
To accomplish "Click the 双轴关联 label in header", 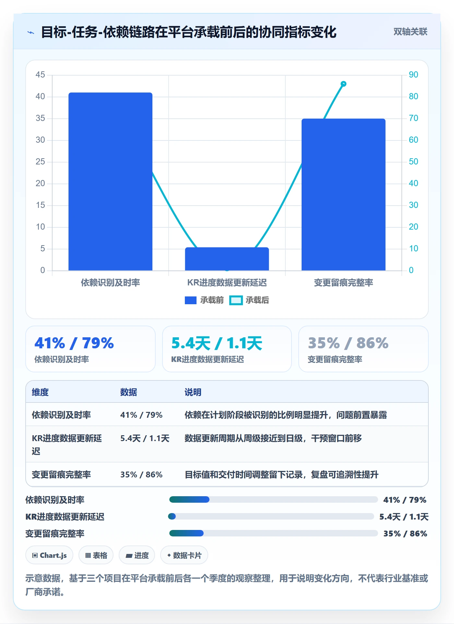I will click(x=410, y=31).
